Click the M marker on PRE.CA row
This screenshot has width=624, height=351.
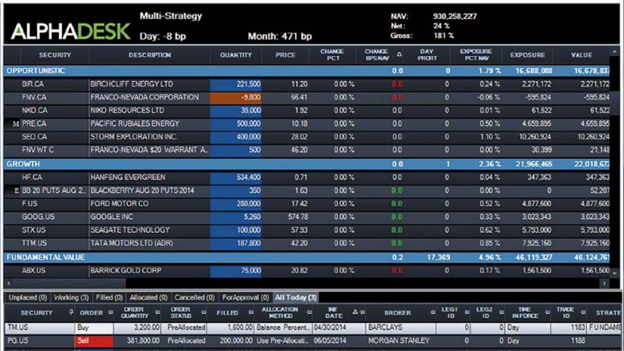[x=16, y=124]
